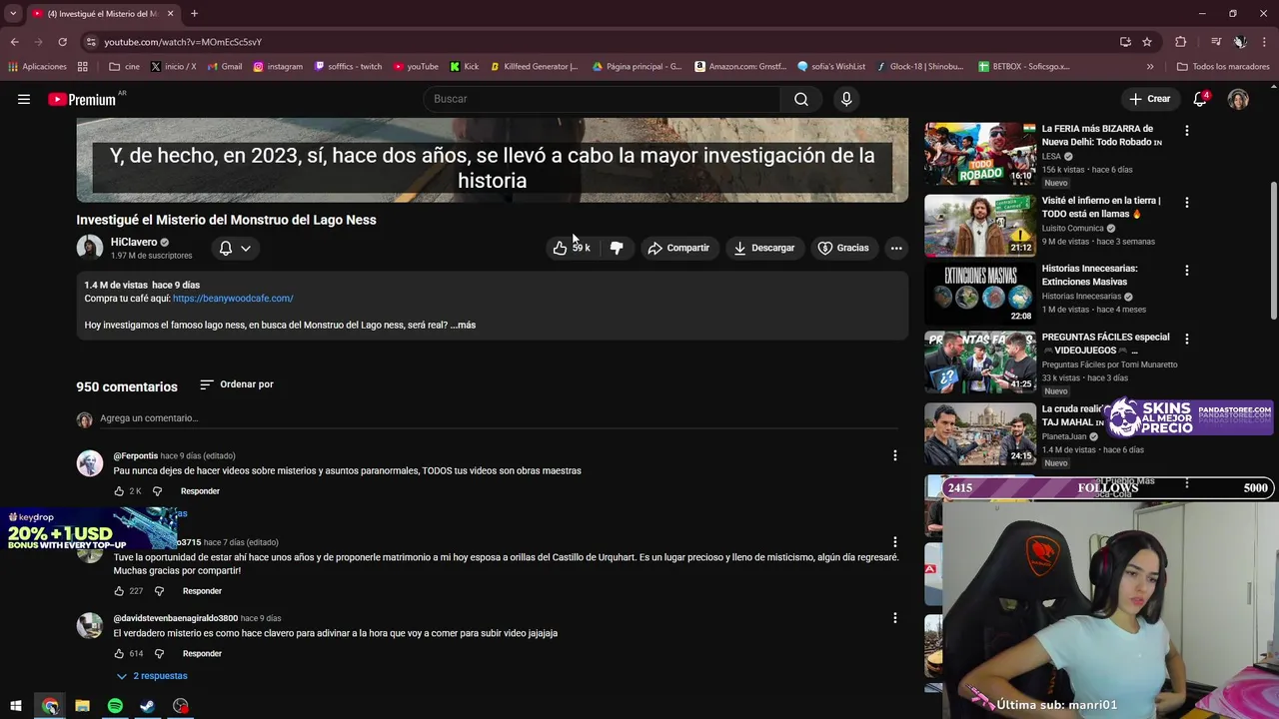
Task: Open the cine bookmarks folder
Action: (x=125, y=67)
